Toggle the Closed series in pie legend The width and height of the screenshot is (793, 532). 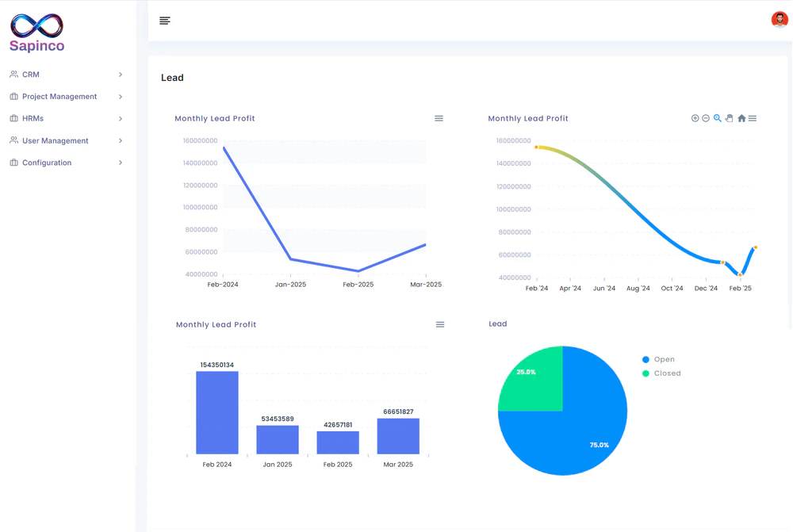667,373
